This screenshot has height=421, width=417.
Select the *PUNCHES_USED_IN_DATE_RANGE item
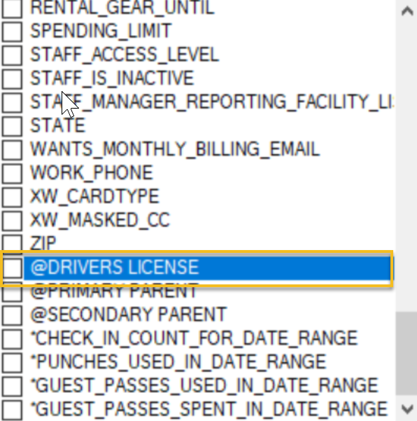pos(178,362)
